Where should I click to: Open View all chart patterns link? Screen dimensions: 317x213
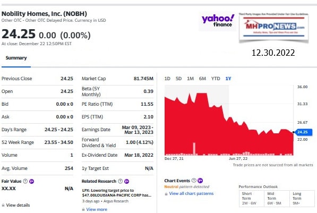coord(191,193)
